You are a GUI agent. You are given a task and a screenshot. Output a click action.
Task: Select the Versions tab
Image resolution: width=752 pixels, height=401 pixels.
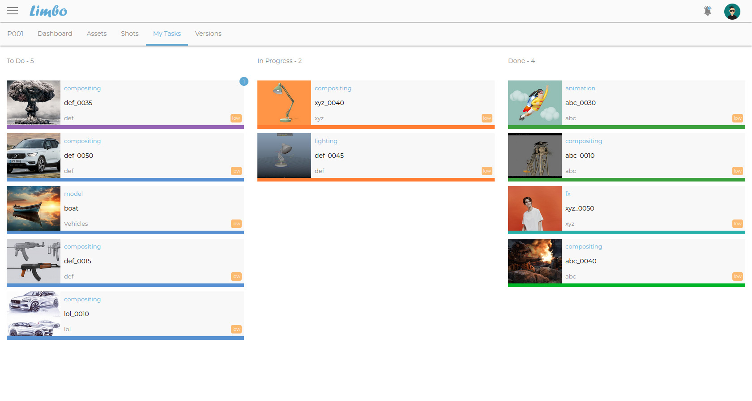pyautogui.click(x=208, y=34)
